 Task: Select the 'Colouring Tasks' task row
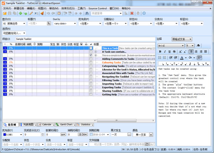[x=111, y=63]
